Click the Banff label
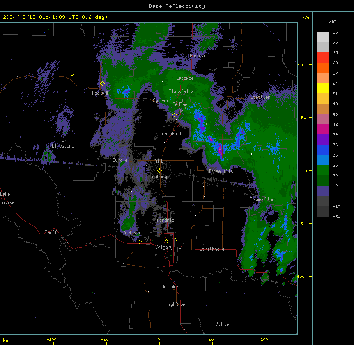The width and height of the screenshot is (354, 345). [x=51, y=232]
